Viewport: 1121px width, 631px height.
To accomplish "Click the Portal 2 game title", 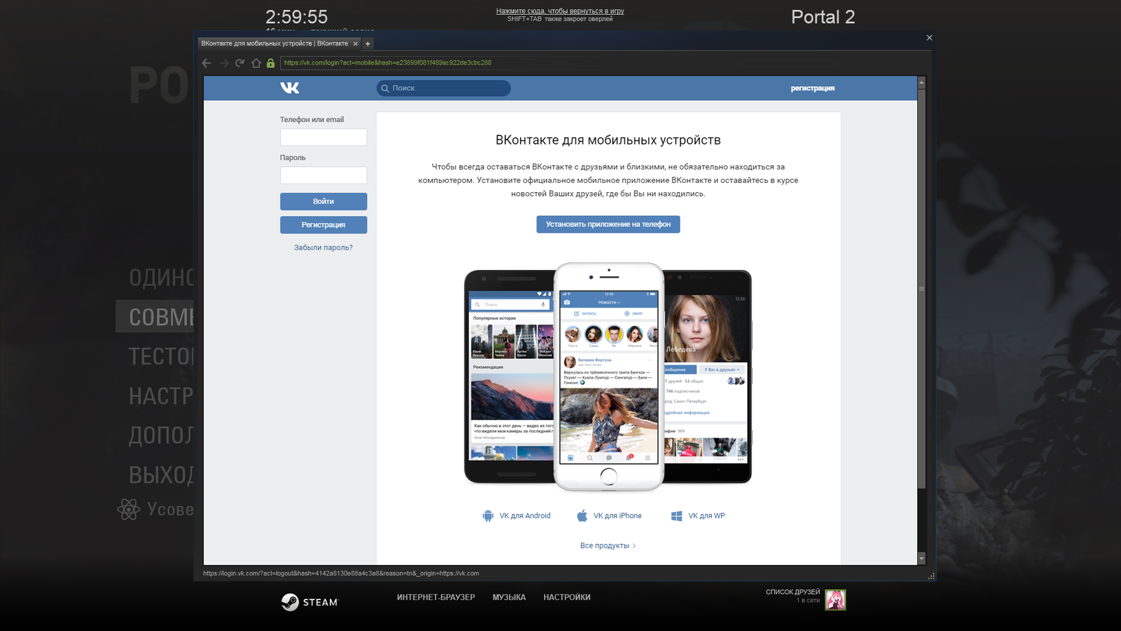I will [823, 17].
